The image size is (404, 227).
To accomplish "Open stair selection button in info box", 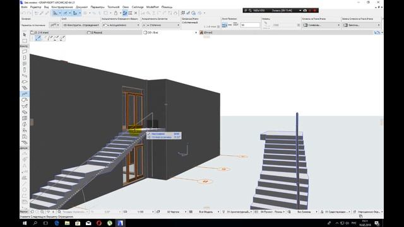I will tap(321, 25).
